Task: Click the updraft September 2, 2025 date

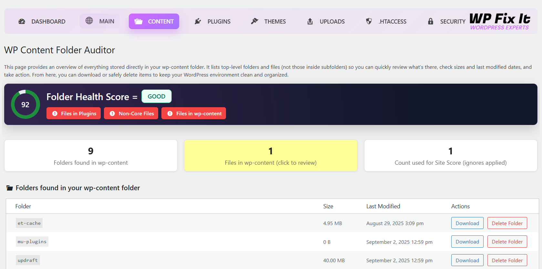Action: [x=399, y=261]
